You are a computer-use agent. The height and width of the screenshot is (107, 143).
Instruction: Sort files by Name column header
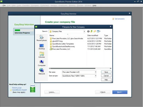click(x=52, y=36)
